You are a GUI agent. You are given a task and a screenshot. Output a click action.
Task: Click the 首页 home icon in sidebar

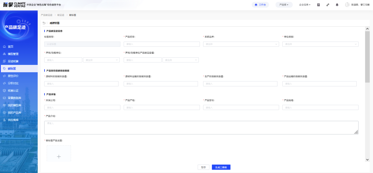(x=4, y=47)
